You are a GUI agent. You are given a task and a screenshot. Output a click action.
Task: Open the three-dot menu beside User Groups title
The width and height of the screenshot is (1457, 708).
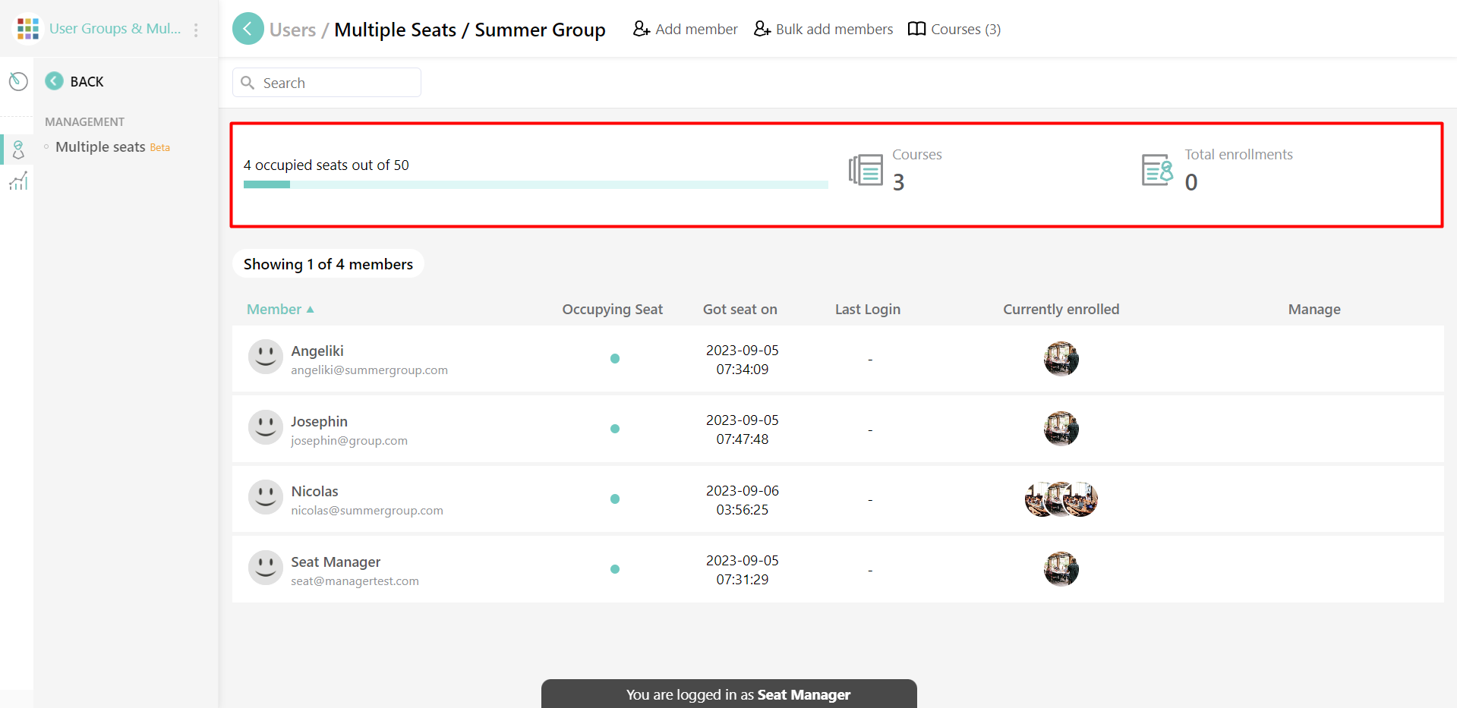[x=196, y=28]
